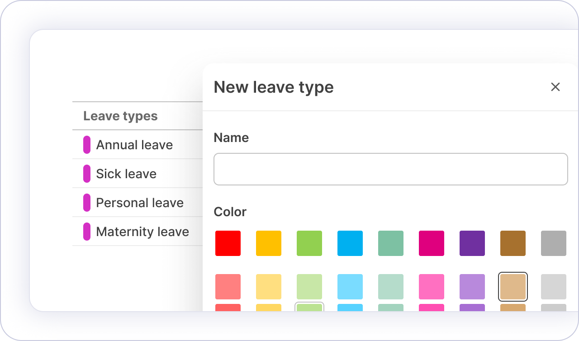Select the Annual leave type
The height and width of the screenshot is (341, 579).
tap(134, 145)
